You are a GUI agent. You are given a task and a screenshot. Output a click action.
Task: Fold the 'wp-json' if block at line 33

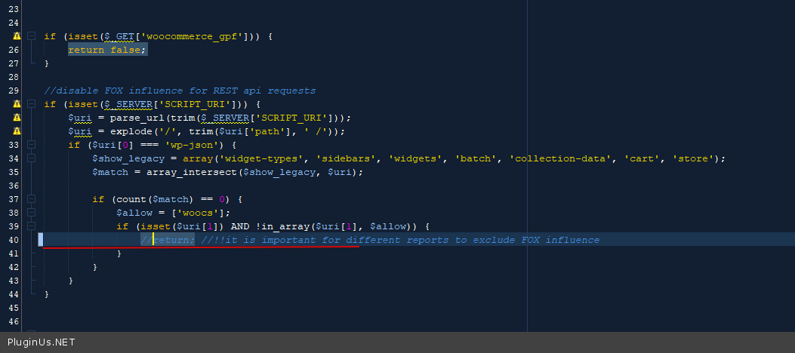point(31,145)
